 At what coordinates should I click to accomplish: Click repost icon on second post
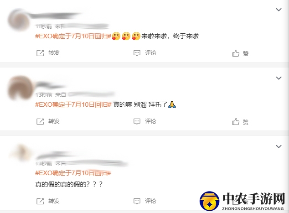coord(40,121)
